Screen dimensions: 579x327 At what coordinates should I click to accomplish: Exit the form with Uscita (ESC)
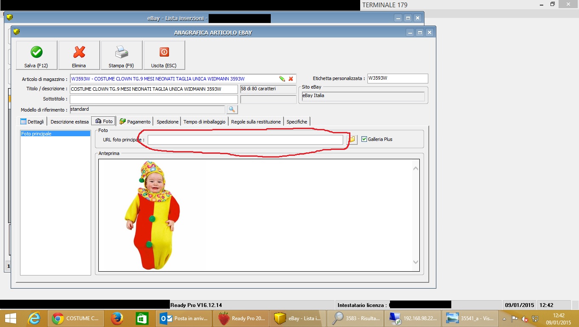click(164, 55)
